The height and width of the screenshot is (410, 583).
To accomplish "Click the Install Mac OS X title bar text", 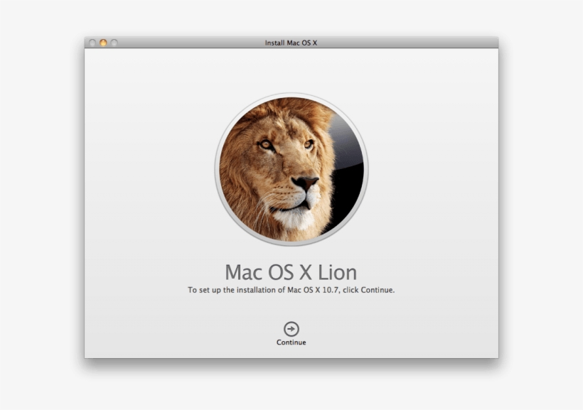I will point(291,42).
